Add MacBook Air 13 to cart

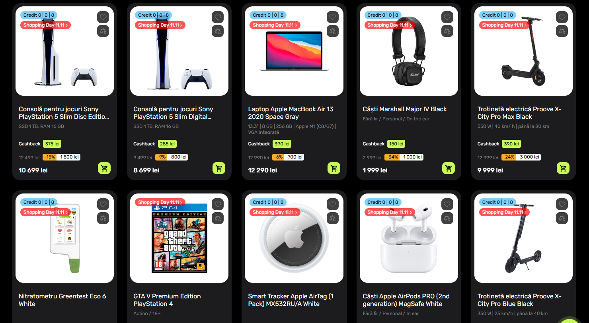tap(334, 168)
